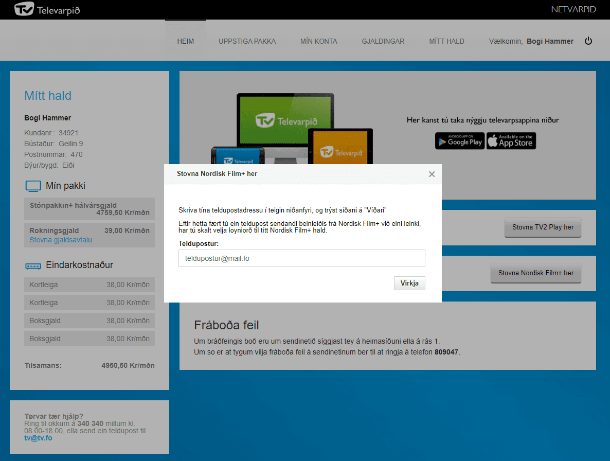The width and height of the screenshot is (610, 461).
Task: Click the bold Bogi Hammer name in sidebar
Action: (x=47, y=118)
